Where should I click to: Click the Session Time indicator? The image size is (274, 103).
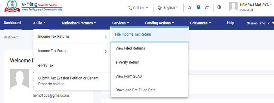260,23
